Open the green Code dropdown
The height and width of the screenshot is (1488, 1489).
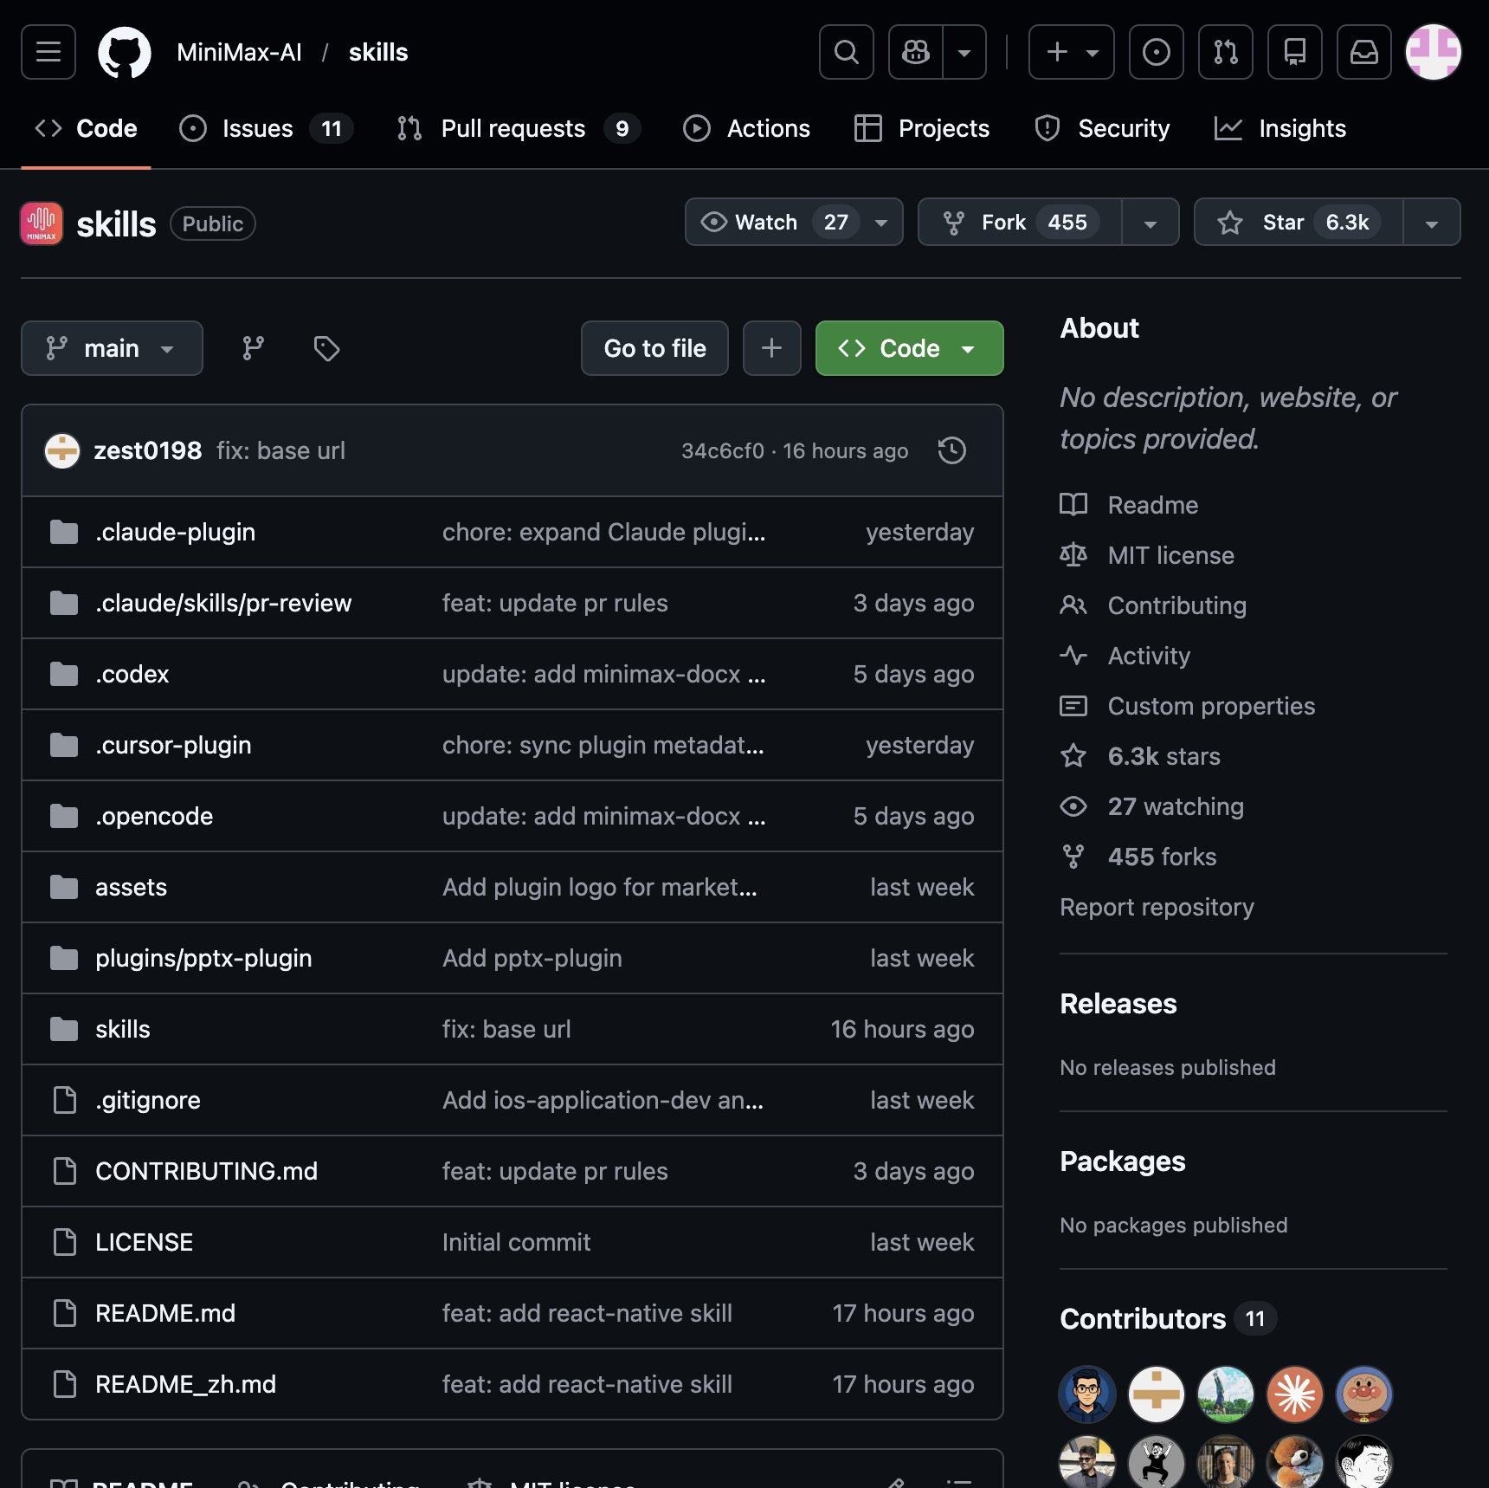click(908, 348)
